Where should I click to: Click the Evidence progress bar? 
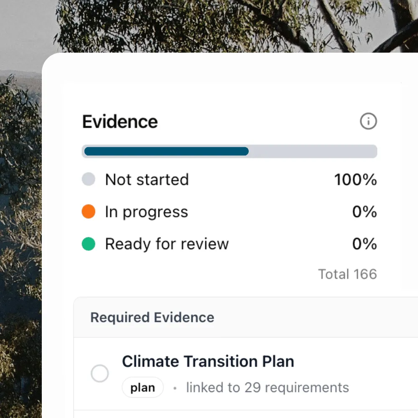coord(229,151)
